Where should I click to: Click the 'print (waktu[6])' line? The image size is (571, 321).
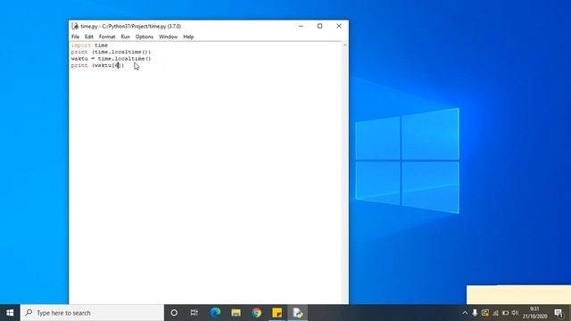pyautogui.click(x=97, y=65)
